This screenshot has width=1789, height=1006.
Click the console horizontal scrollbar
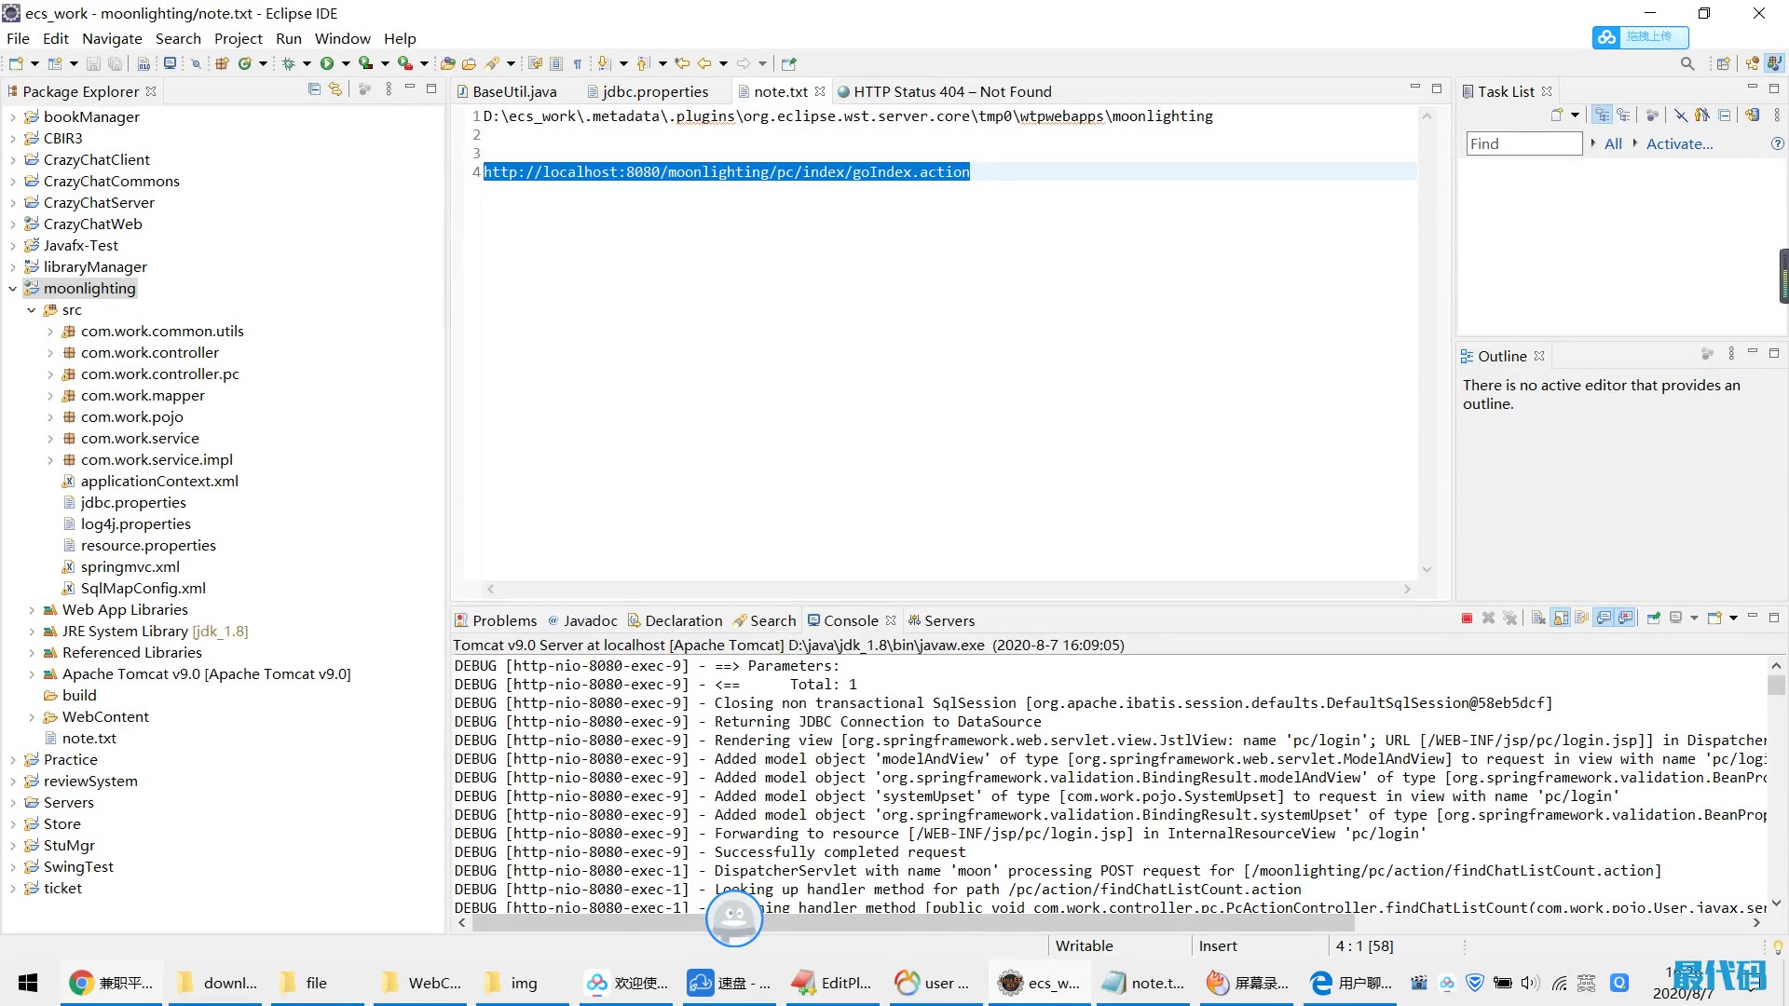(x=913, y=923)
